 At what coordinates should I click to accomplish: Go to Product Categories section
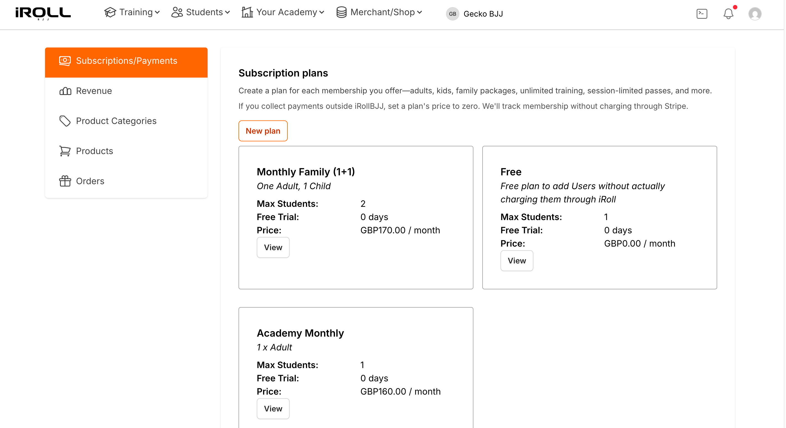[126, 121]
